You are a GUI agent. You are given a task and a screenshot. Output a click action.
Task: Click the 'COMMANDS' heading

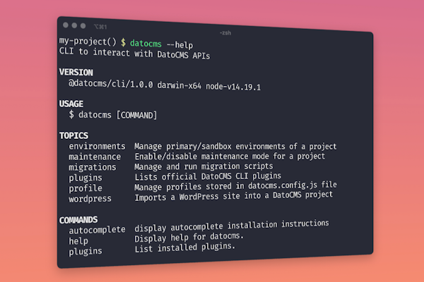78,220
